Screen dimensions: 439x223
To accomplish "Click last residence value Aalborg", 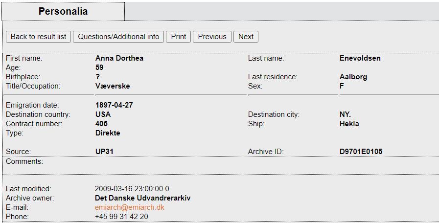I will pyautogui.click(x=353, y=77).
